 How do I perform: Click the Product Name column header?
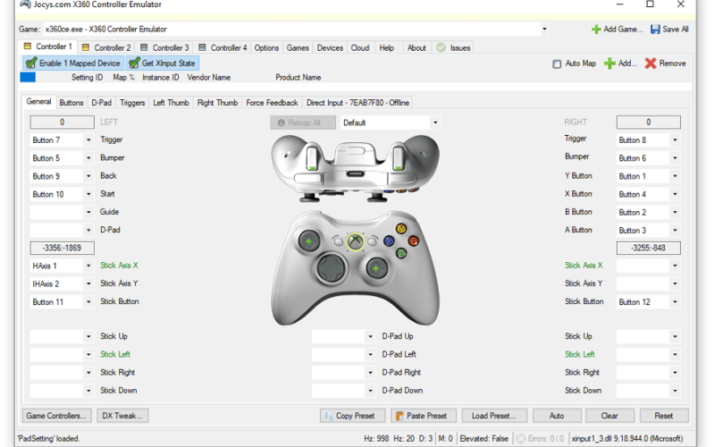(x=299, y=78)
